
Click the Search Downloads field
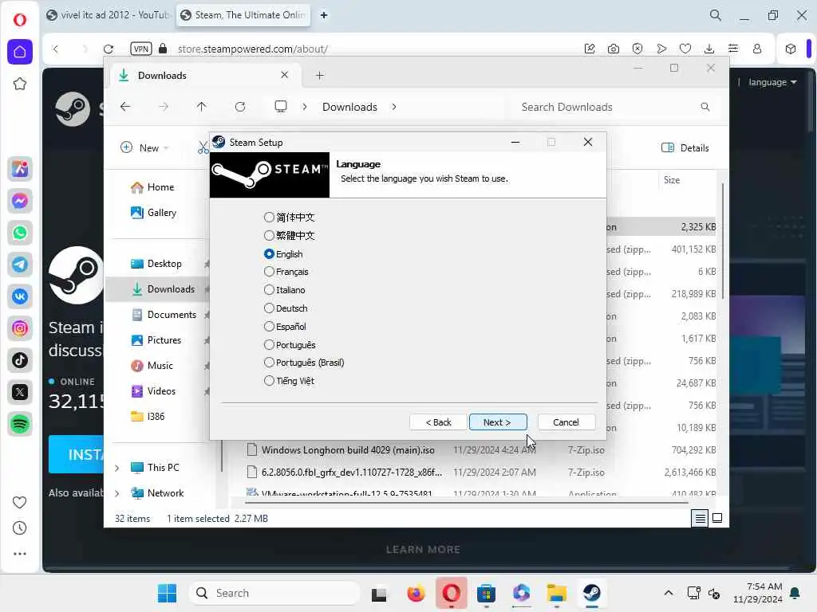tap(615, 107)
